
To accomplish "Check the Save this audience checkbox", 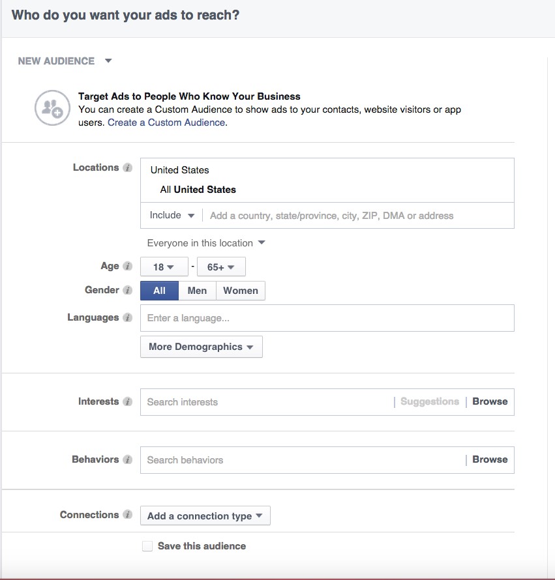I will [147, 546].
